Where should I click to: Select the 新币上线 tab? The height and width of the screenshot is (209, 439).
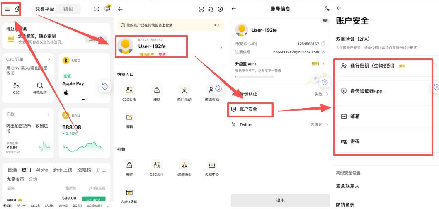tap(63, 170)
